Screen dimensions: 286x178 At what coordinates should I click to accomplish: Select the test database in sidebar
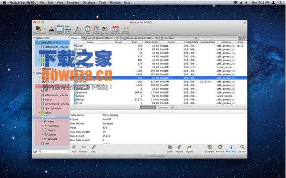(45, 143)
